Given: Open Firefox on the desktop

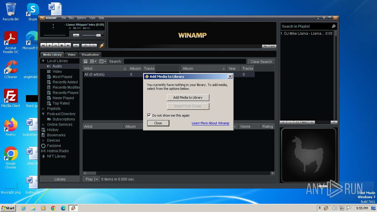Looking at the screenshot, I should click(x=11, y=127).
